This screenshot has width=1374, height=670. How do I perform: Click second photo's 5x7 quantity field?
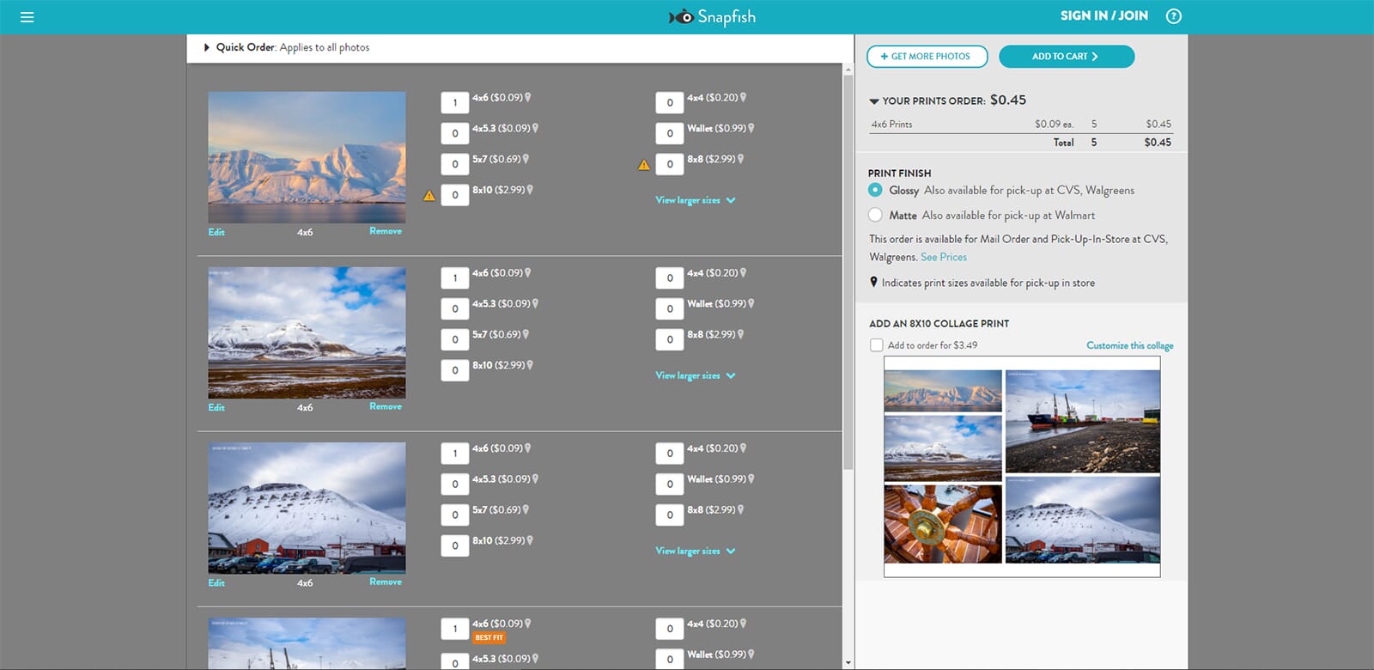(455, 339)
